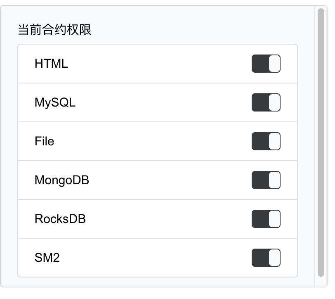Screen dimensions: 335x299
Task: Toggle the HTML permission switch
Action: click(x=266, y=64)
